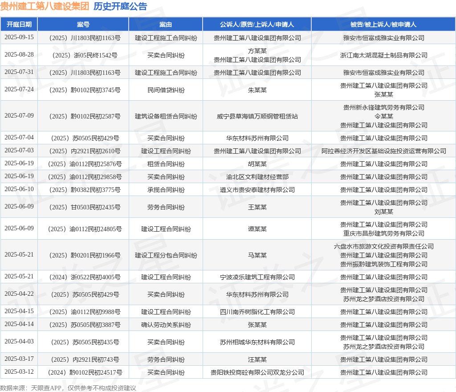This screenshot has width=456, height=392.
Task: Click the 数据来源 footer note
Action: click(x=68, y=388)
